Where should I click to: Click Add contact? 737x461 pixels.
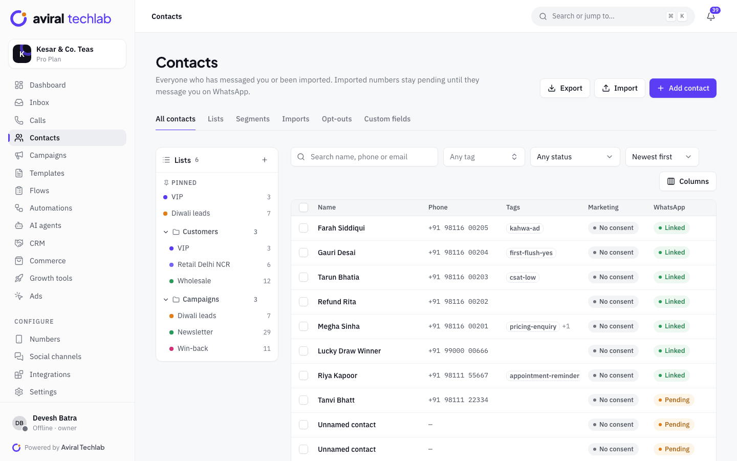click(x=683, y=88)
